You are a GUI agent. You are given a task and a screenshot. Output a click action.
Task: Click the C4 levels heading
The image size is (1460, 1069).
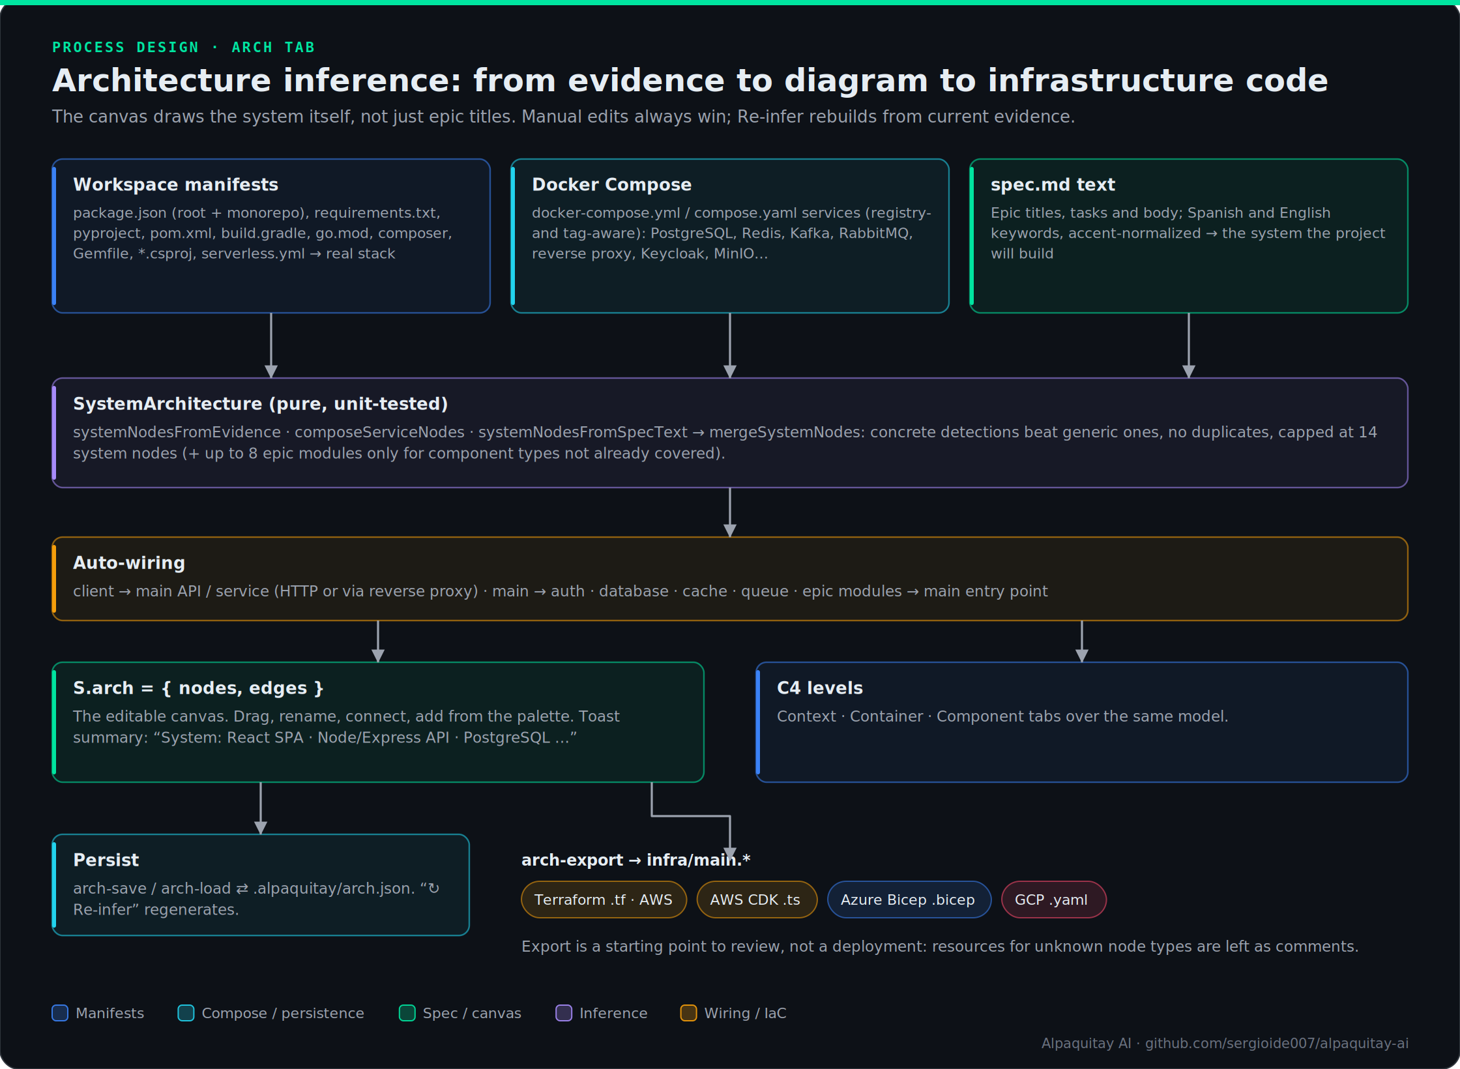click(x=819, y=688)
